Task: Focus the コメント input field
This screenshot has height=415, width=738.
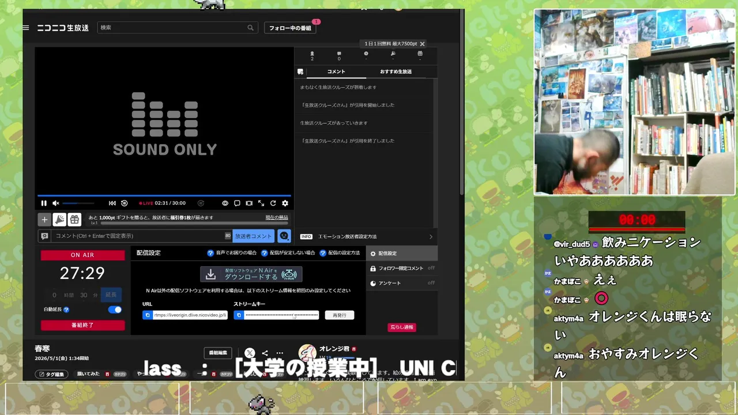Action: (x=141, y=236)
